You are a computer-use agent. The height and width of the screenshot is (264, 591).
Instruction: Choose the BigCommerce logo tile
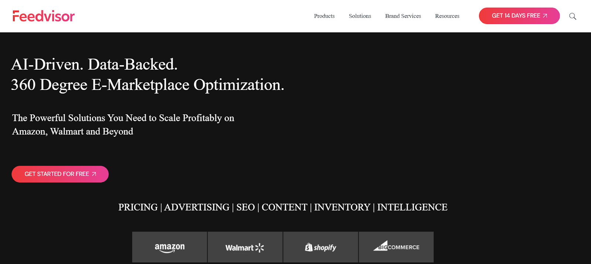(x=396, y=247)
